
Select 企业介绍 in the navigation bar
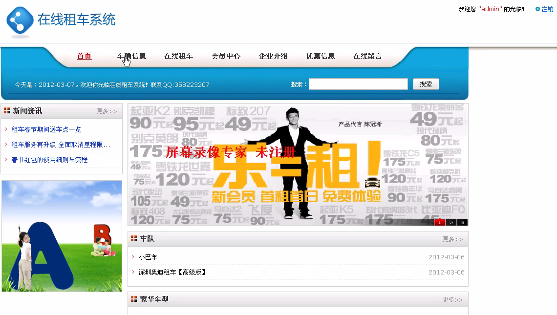pyautogui.click(x=273, y=56)
